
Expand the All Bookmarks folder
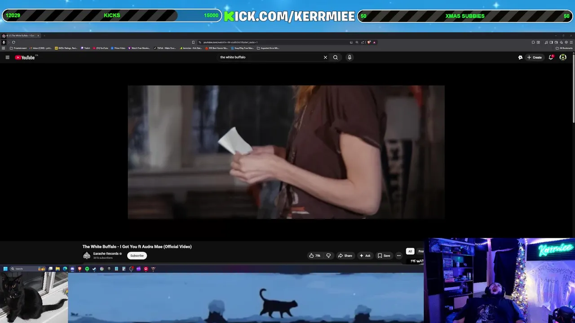565,48
